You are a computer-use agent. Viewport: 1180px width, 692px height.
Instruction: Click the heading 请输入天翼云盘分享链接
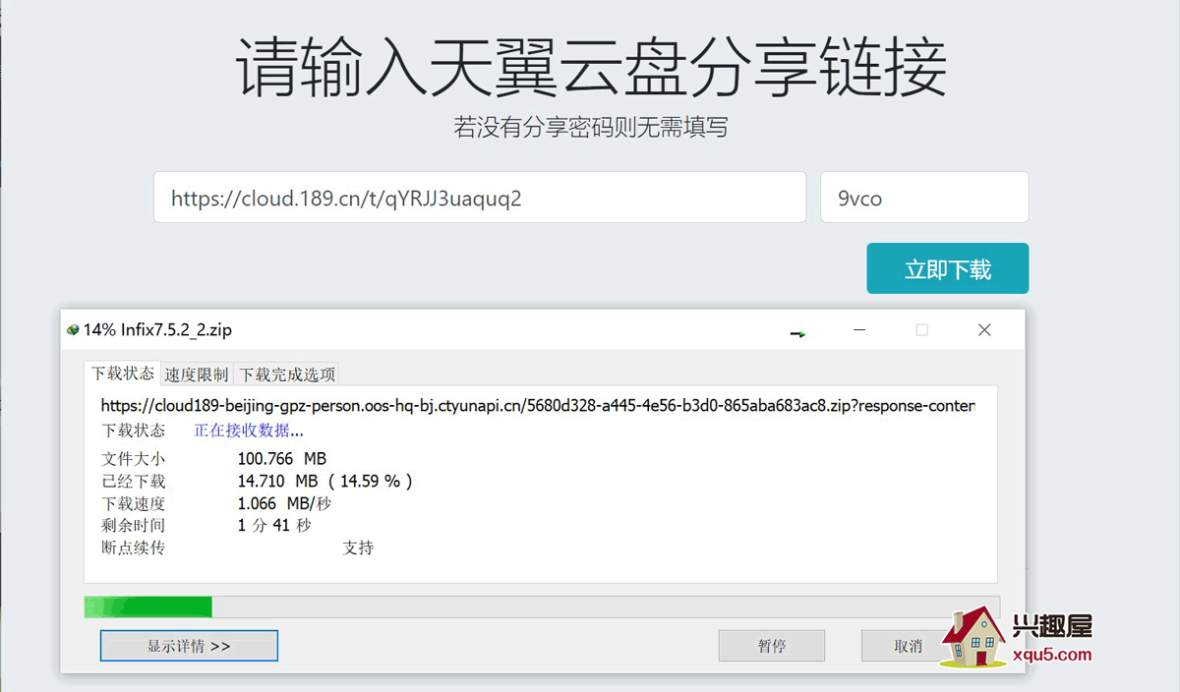pos(591,68)
